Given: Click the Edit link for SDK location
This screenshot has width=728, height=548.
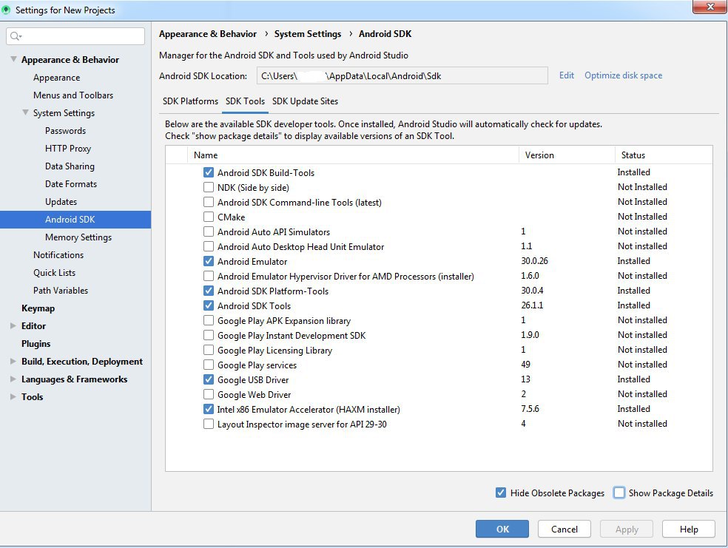Looking at the screenshot, I should point(567,75).
